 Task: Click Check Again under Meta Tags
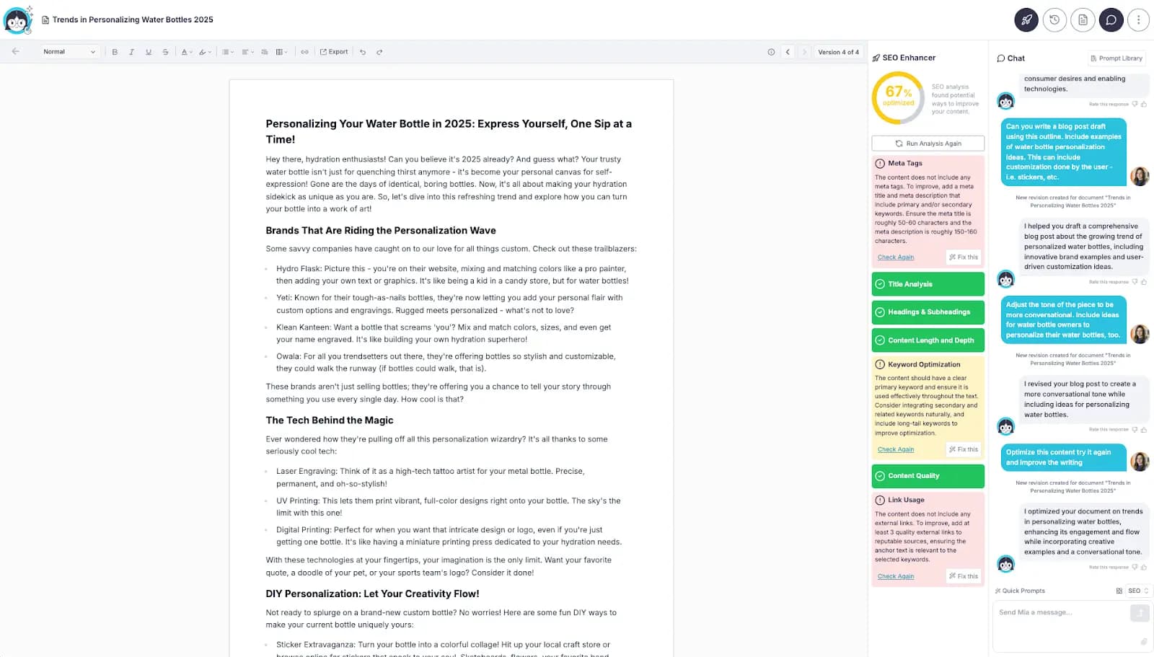click(896, 257)
